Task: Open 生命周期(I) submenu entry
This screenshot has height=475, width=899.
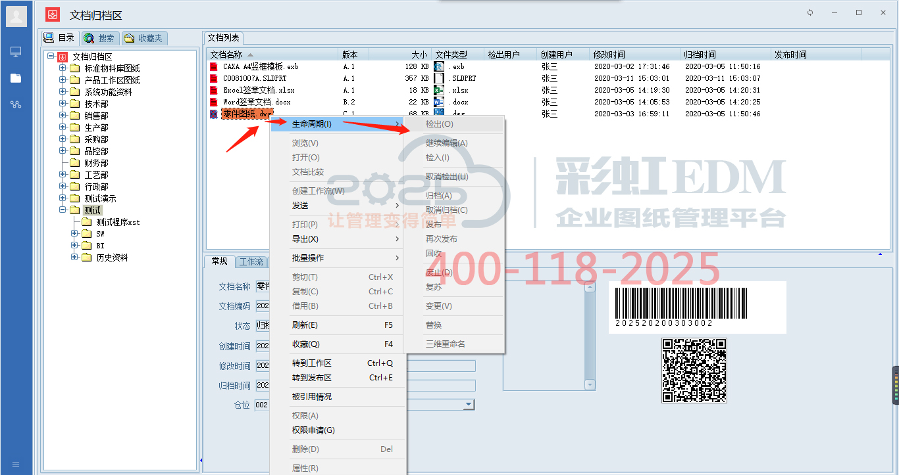Action: point(336,124)
